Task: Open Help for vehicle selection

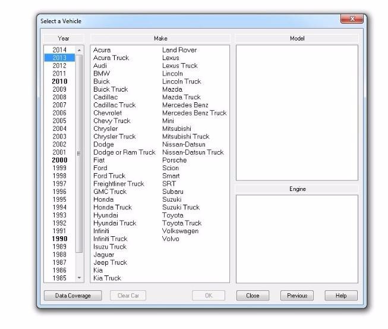Action: [x=340, y=296]
